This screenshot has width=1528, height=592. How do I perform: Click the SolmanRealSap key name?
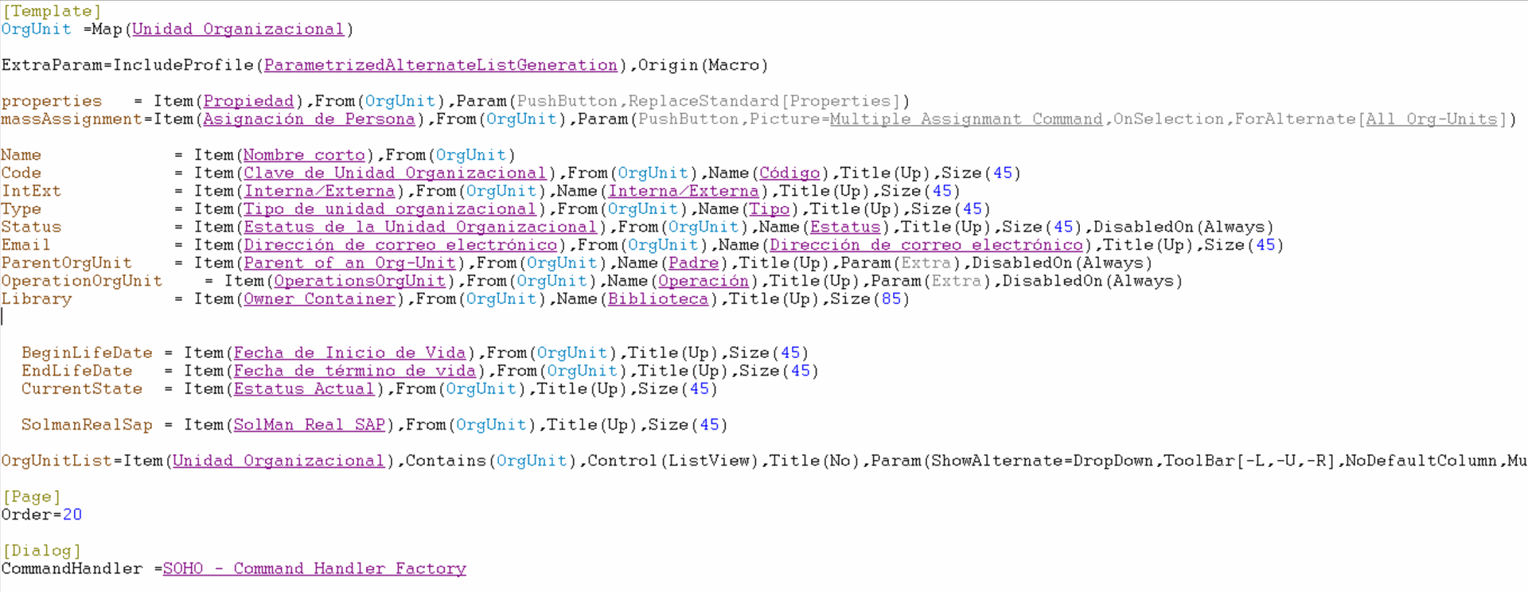pos(87,425)
